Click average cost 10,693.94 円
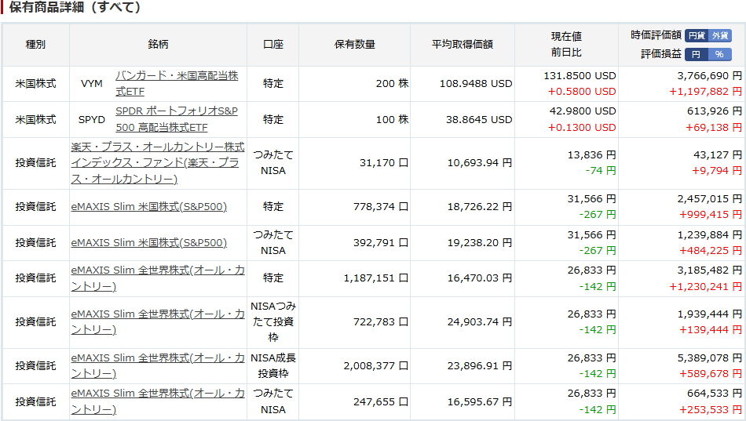The image size is (746, 421). (x=480, y=163)
